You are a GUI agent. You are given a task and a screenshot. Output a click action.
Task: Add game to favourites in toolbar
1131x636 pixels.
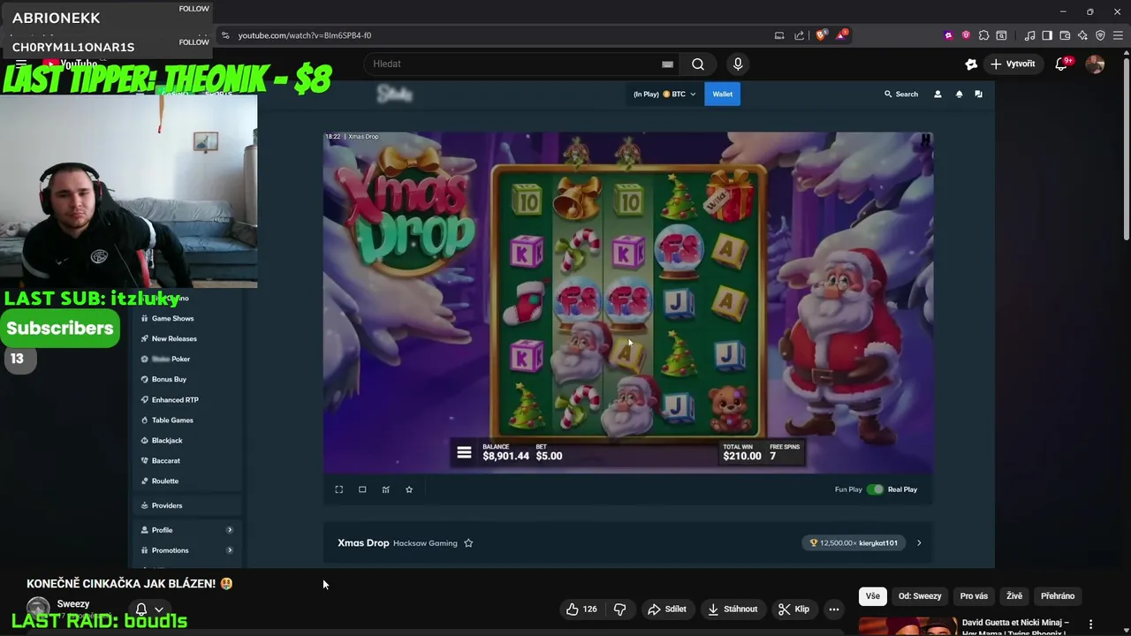point(409,489)
